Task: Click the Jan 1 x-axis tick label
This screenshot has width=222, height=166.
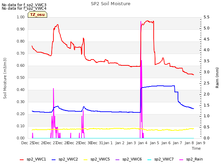Action: pyautogui.click(x=108, y=143)
